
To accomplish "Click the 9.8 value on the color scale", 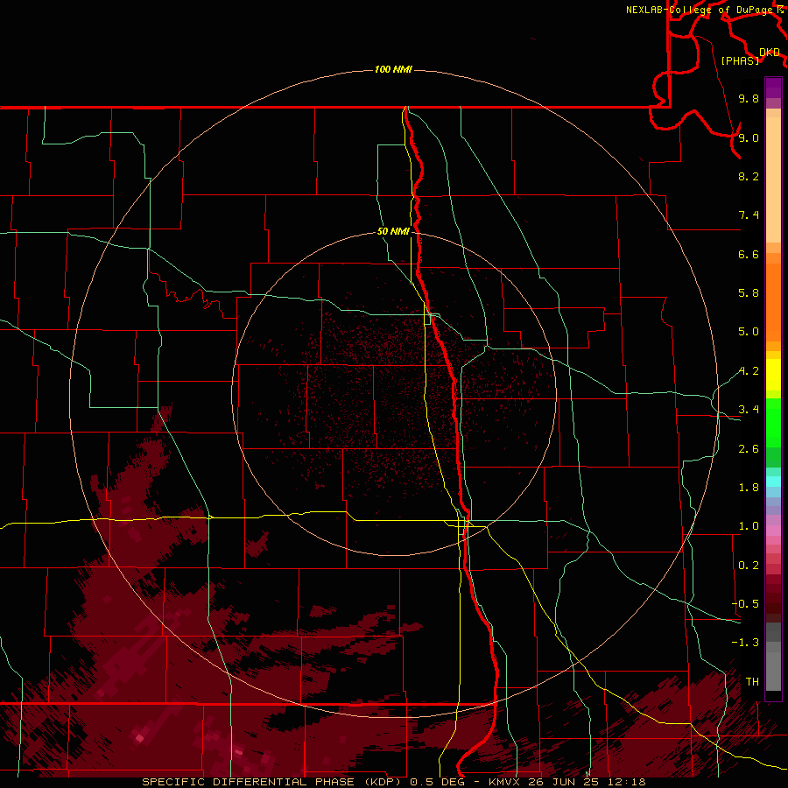I will (x=749, y=98).
